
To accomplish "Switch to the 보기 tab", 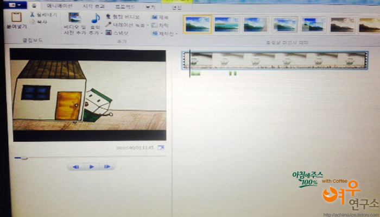I will click(150, 7).
